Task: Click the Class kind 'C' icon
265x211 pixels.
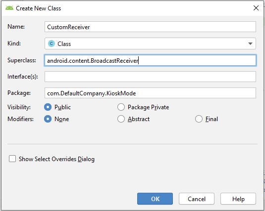Action: [52, 43]
